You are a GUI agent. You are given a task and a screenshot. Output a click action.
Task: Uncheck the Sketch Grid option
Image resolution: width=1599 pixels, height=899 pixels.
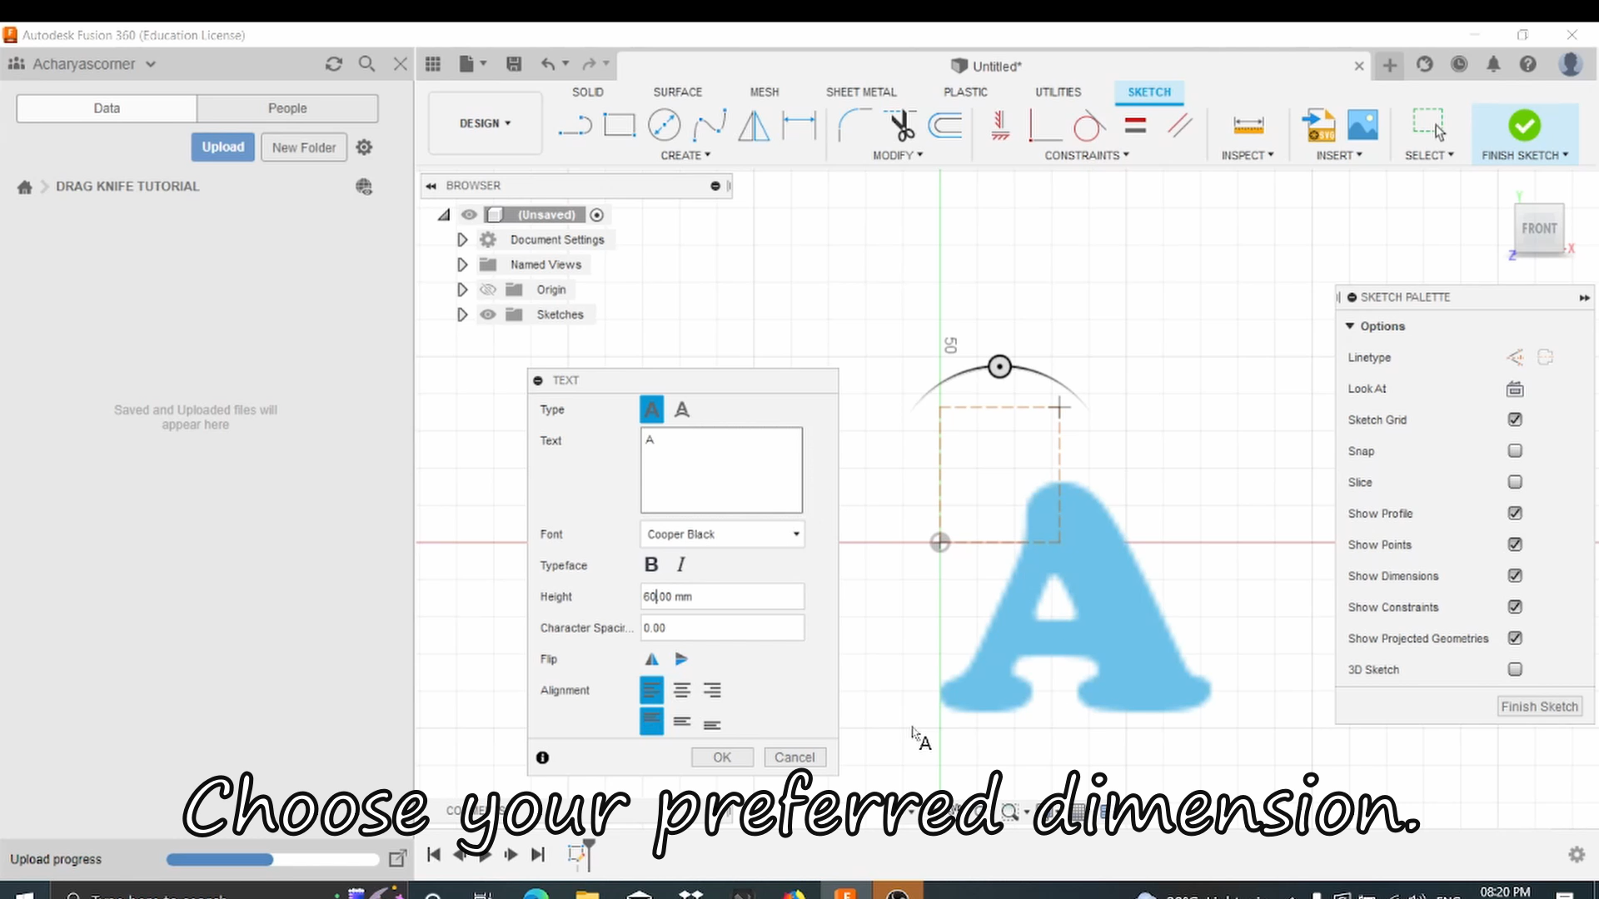(1515, 420)
